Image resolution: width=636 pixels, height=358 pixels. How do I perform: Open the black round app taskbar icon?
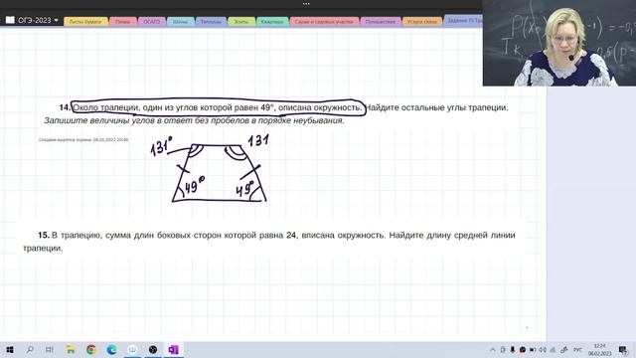tap(153, 349)
